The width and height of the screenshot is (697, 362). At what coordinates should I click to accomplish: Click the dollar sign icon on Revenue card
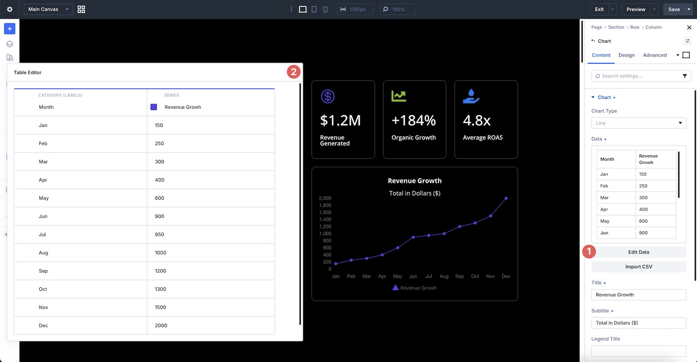click(328, 96)
